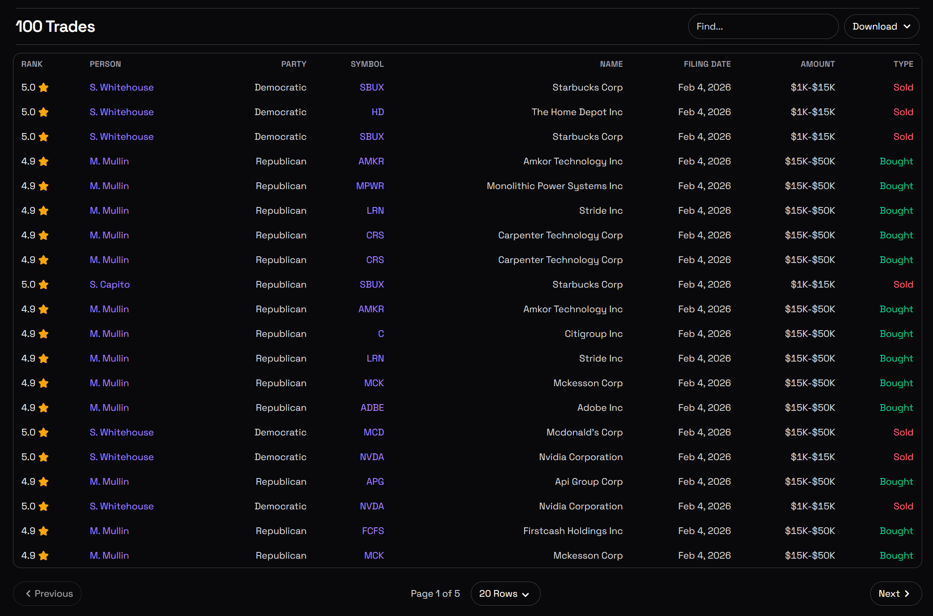Click the star icon in the FCFS row
This screenshot has width=933, height=616.
tap(43, 531)
